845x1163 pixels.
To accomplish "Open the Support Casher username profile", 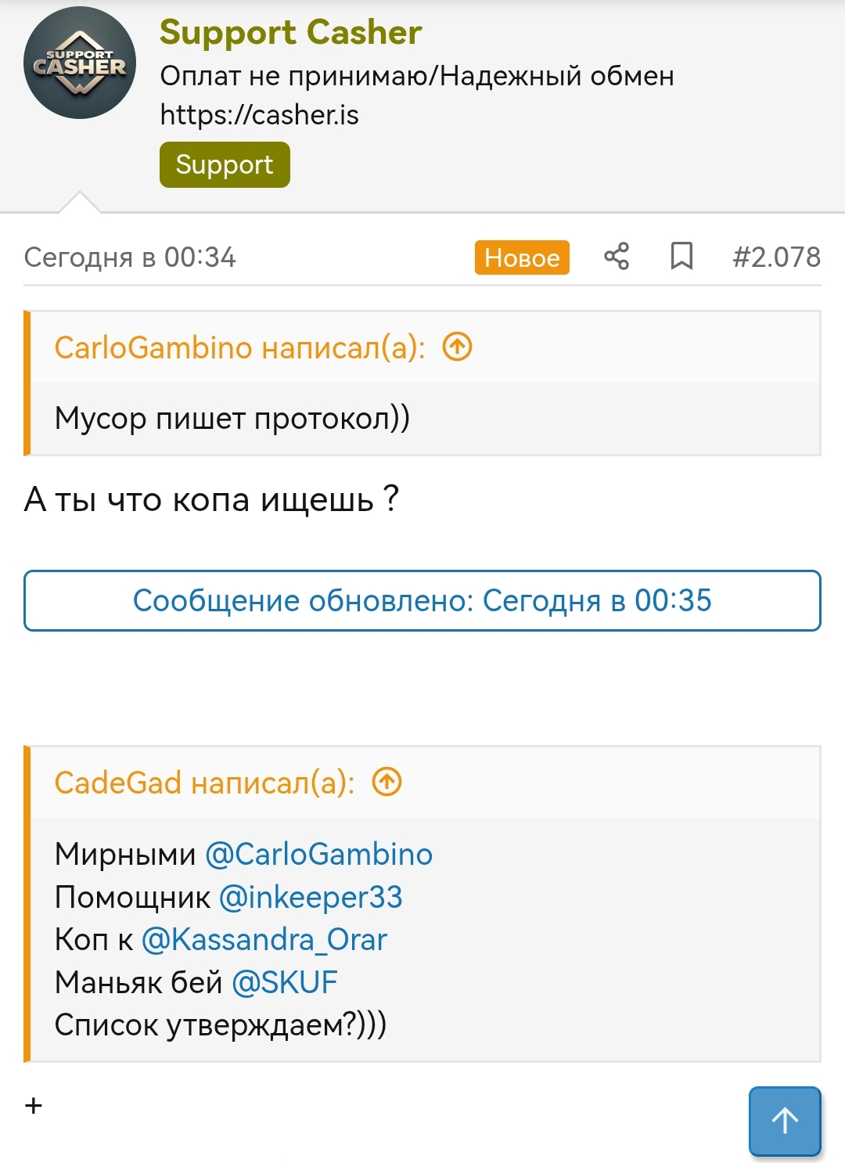I will coord(290,33).
